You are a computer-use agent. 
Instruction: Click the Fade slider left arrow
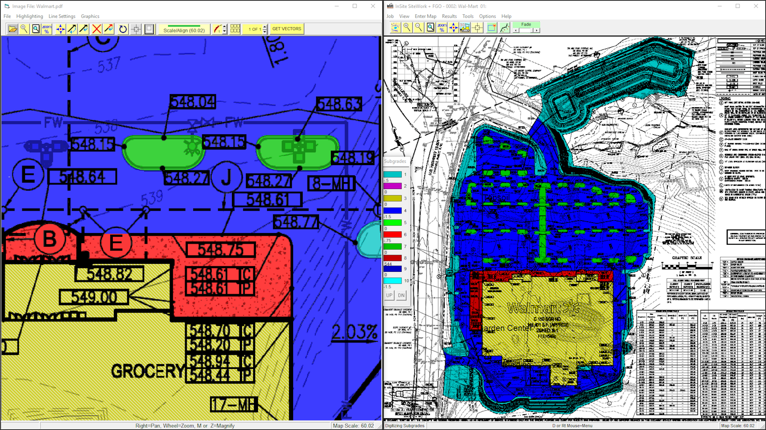click(515, 30)
